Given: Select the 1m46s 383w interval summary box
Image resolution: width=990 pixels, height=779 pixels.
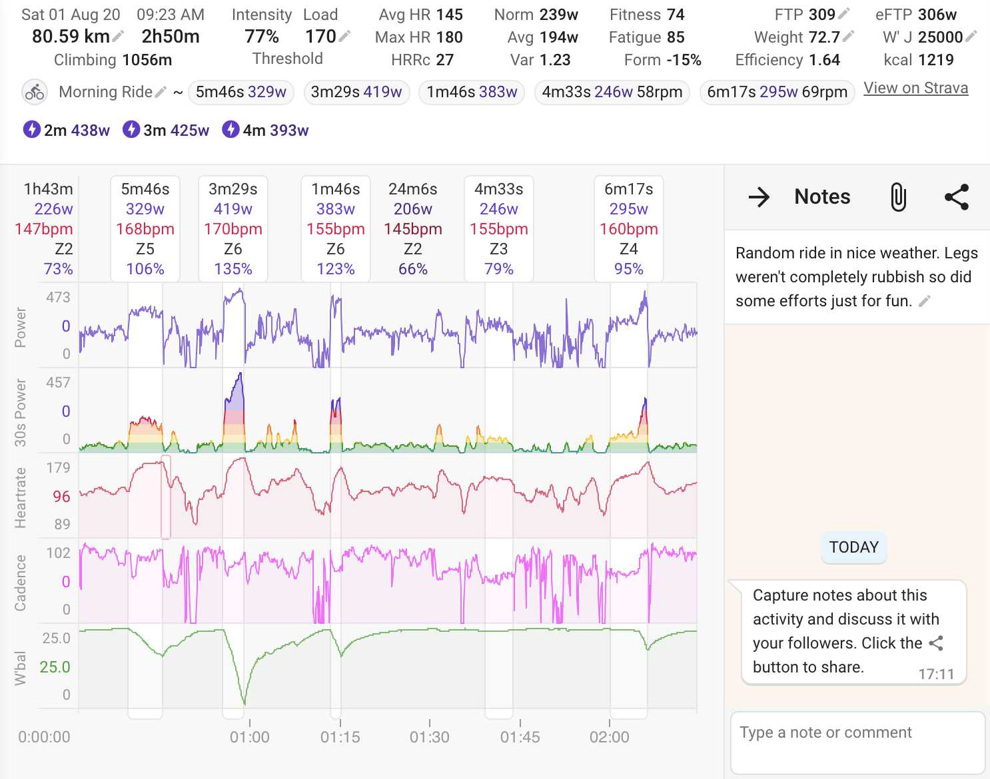Looking at the screenshot, I should pyautogui.click(x=335, y=228).
